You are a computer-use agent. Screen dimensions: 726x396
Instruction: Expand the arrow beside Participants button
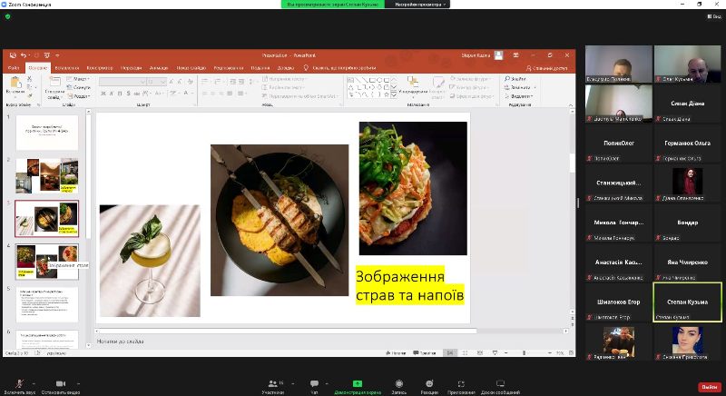(292, 383)
